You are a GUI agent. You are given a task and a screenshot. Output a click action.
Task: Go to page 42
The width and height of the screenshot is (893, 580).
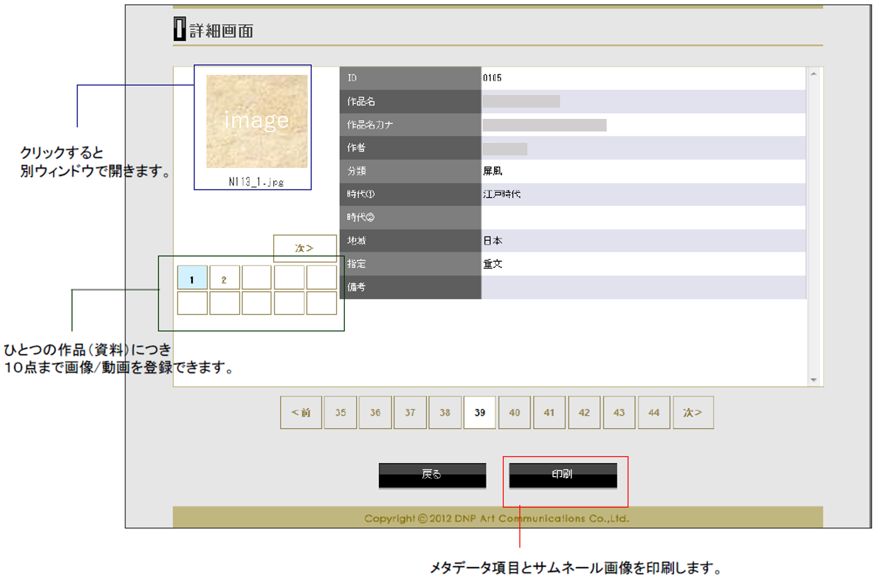coord(584,413)
